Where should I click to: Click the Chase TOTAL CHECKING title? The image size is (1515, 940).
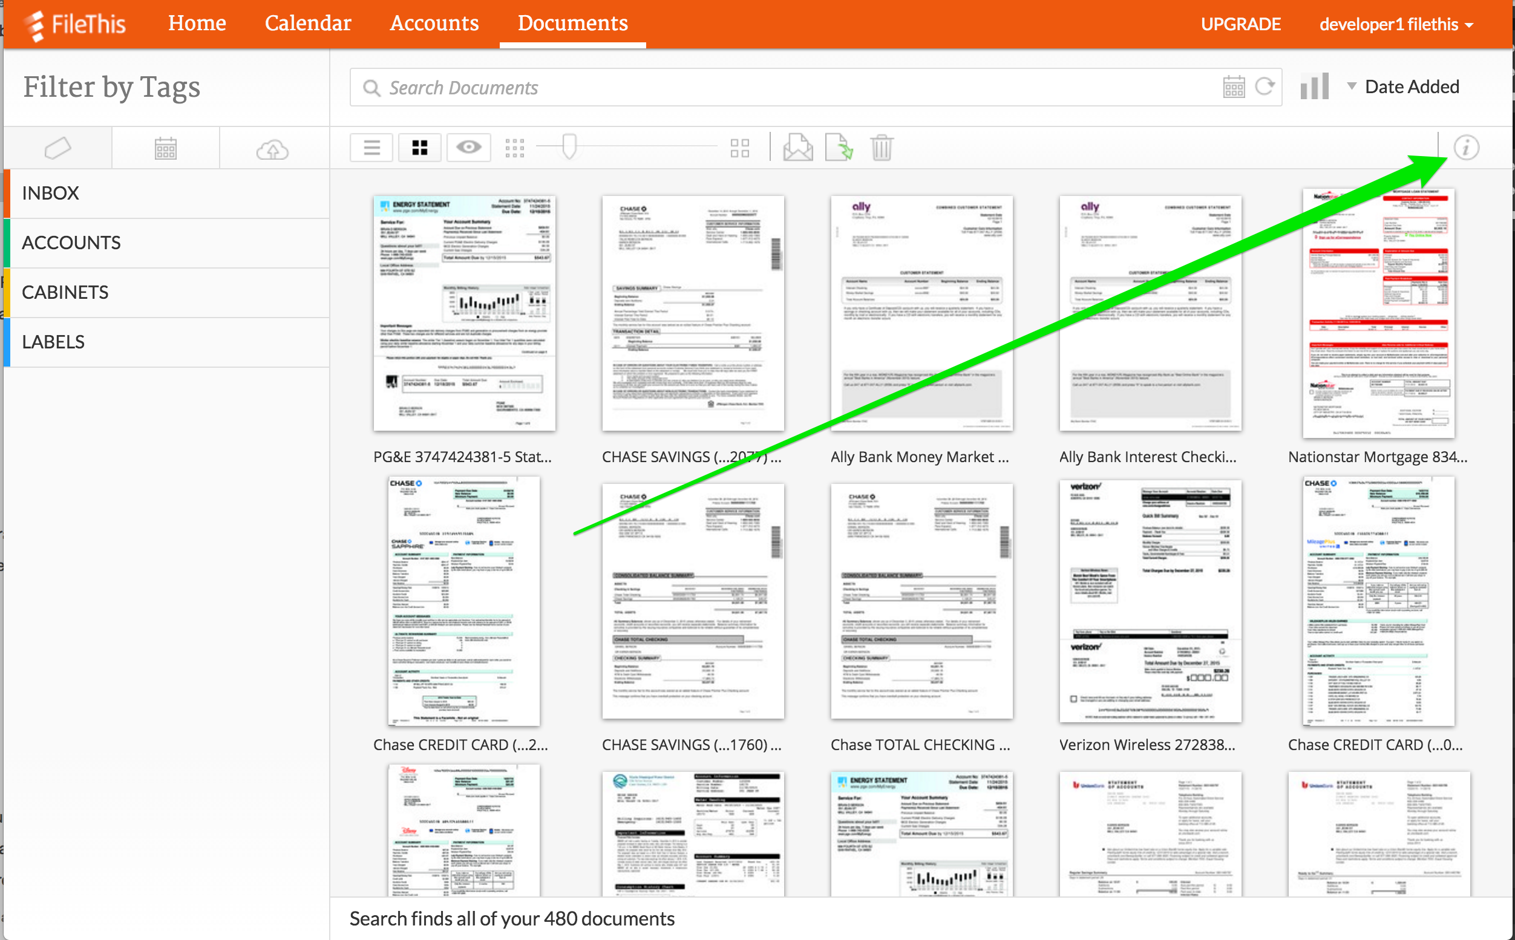(x=921, y=745)
